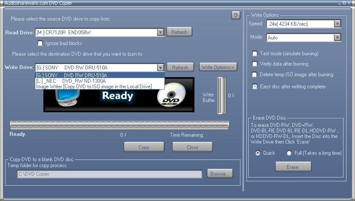Image resolution: width=355 pixels, height=201 pixels.
Task: Click the 'Copy DVD to a blank DVD disc' title
Action: (42, 159)
